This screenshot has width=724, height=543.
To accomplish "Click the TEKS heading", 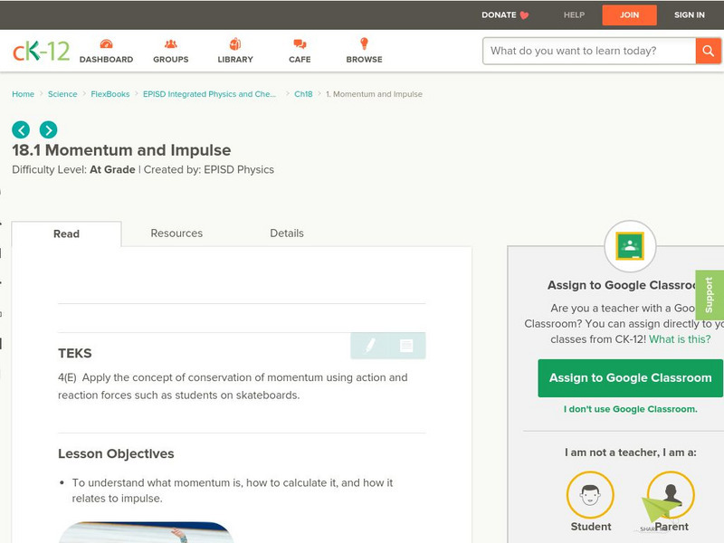I will [x=75, y=353].
